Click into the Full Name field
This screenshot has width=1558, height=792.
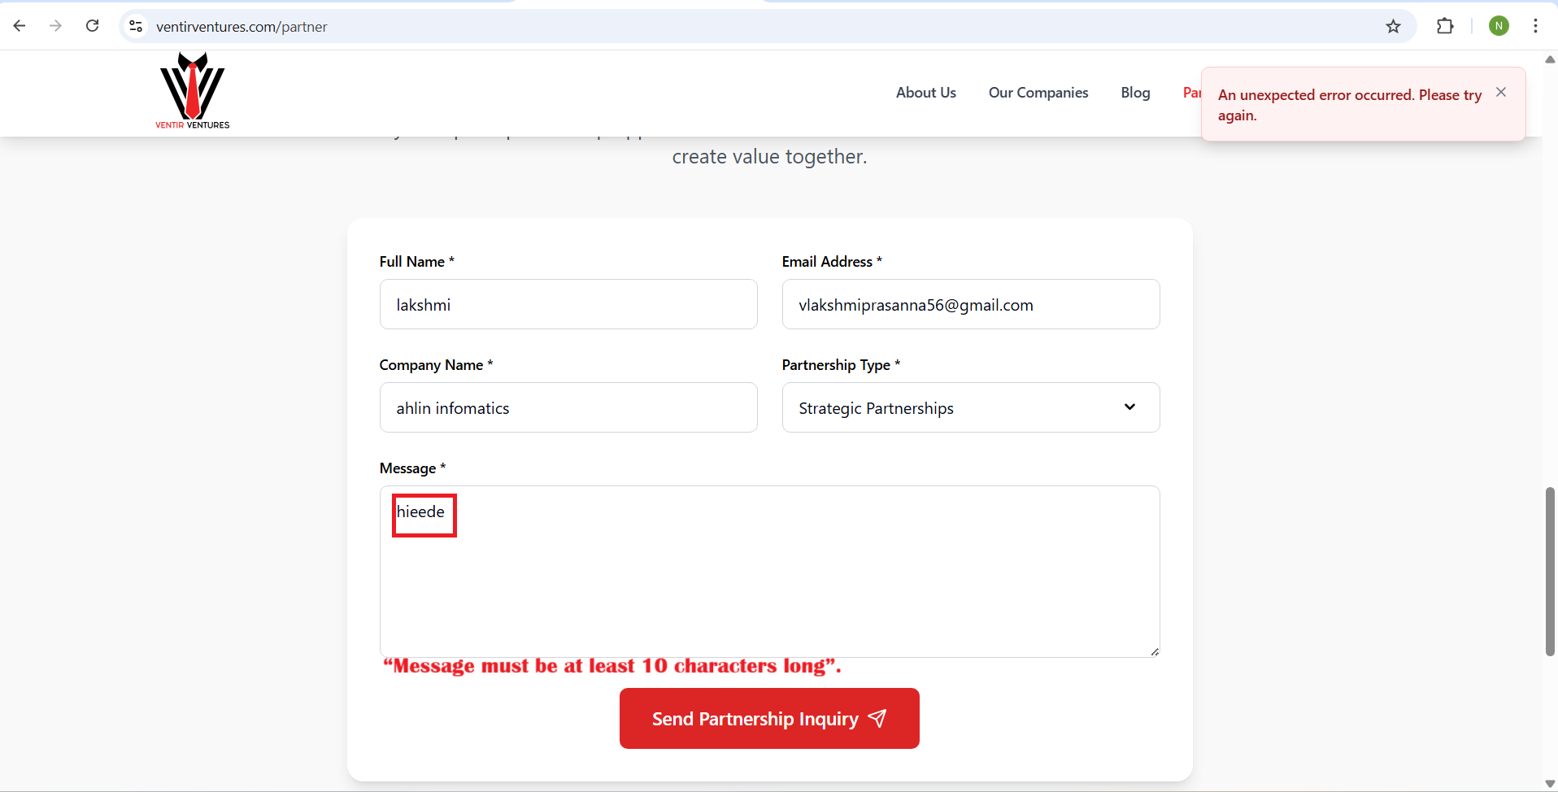568,305
